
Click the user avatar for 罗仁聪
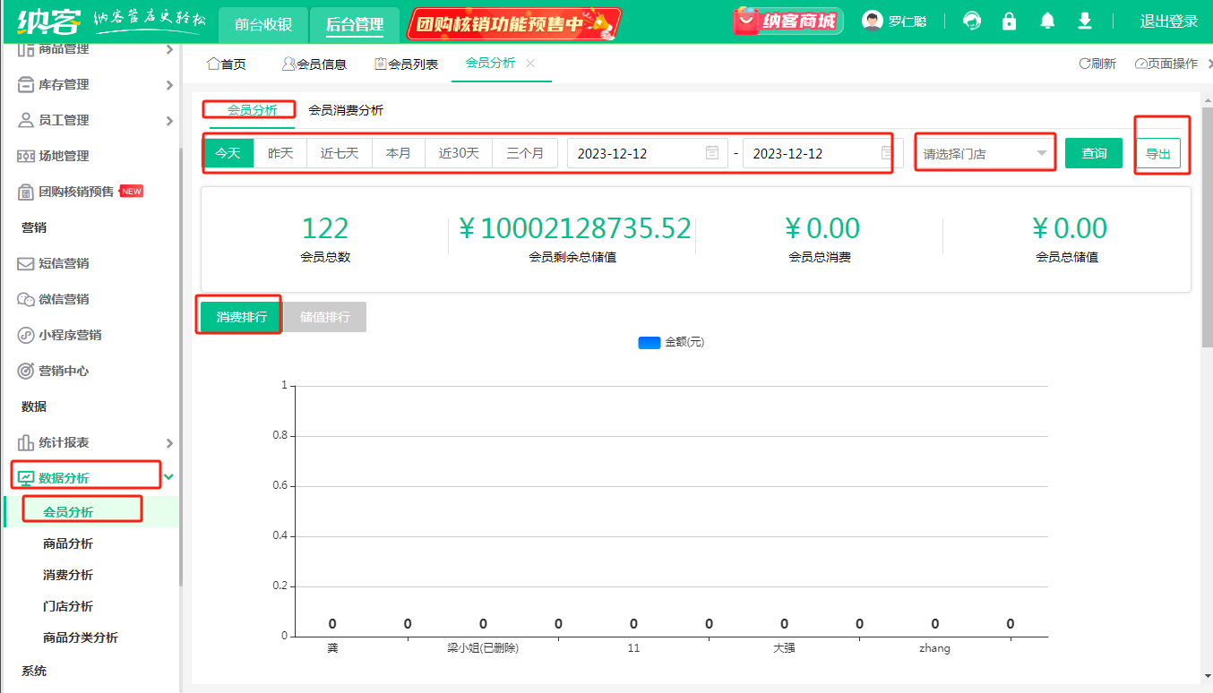[873, 21]
